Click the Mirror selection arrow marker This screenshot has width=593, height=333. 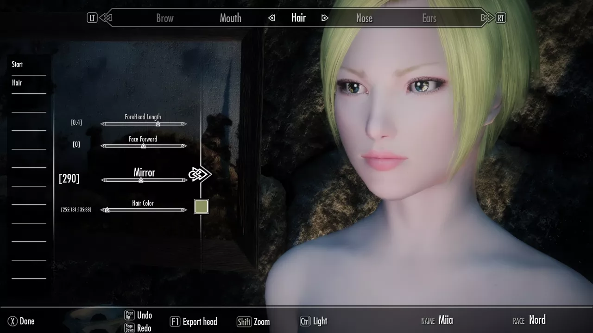pos(200,174)
